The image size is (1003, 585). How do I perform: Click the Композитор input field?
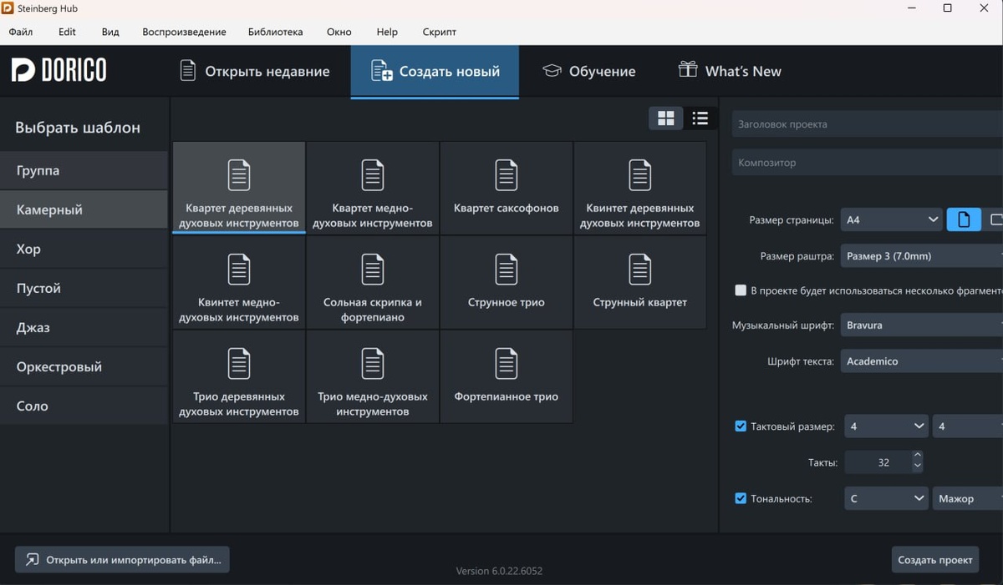click(868, 163)
